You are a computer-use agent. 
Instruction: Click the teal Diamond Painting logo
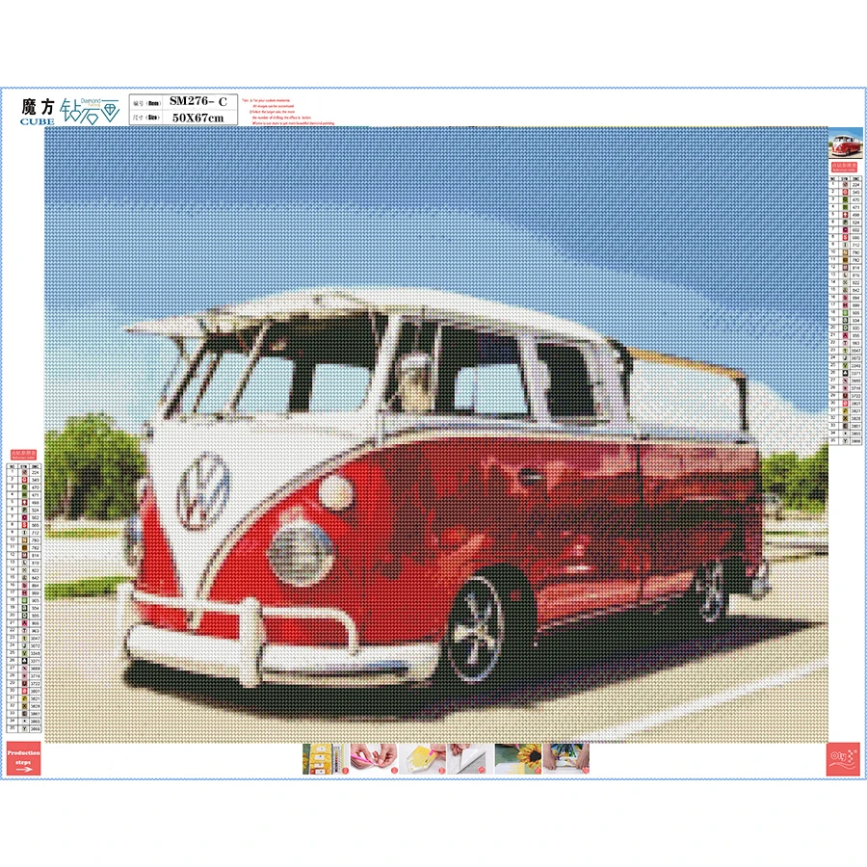click(90, 110)
